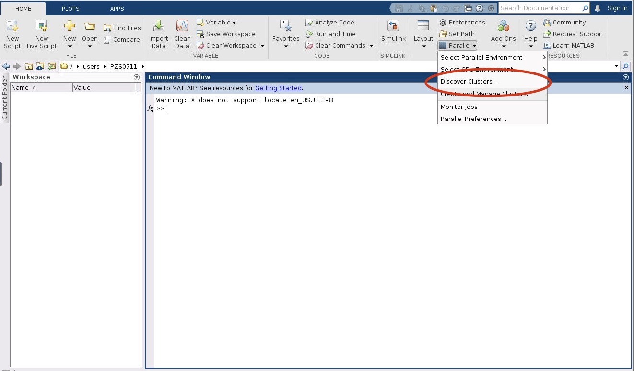Open the Analyze Code tool
Viewport: 634px width, 371px height.
(x=330, y=22)
